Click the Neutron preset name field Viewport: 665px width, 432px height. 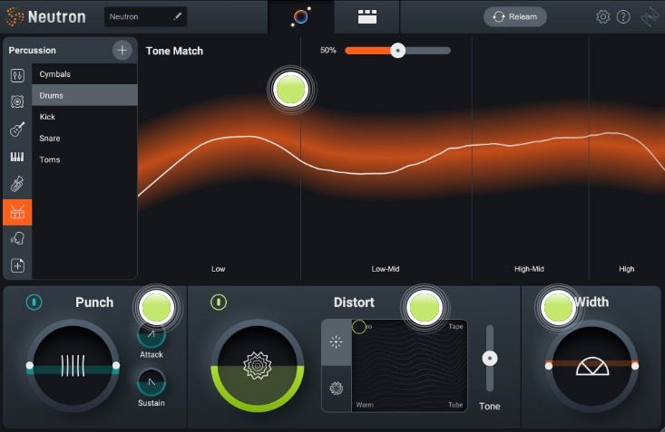click(145, 17)
